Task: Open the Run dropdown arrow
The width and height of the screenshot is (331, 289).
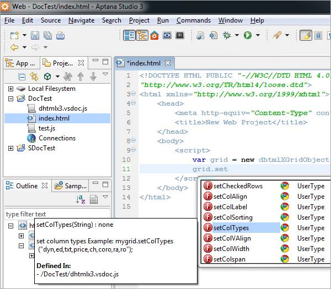Action: tap(258, 35)
